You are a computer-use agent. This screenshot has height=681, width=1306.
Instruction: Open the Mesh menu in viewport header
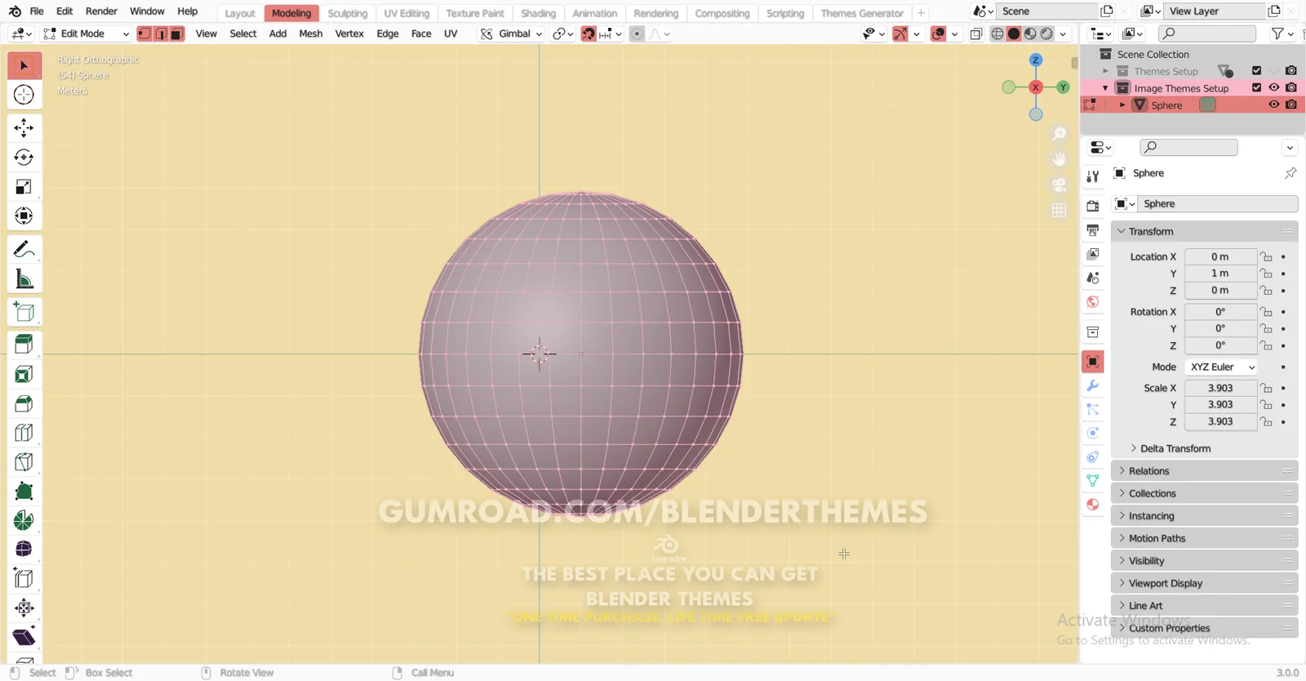[311, 33]
